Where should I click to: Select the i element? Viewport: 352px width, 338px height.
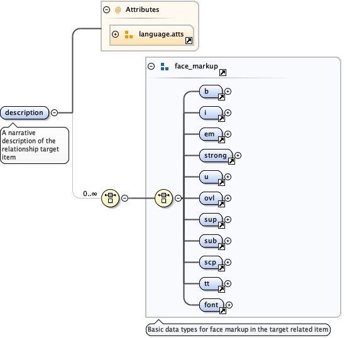[x=211, y=112]
